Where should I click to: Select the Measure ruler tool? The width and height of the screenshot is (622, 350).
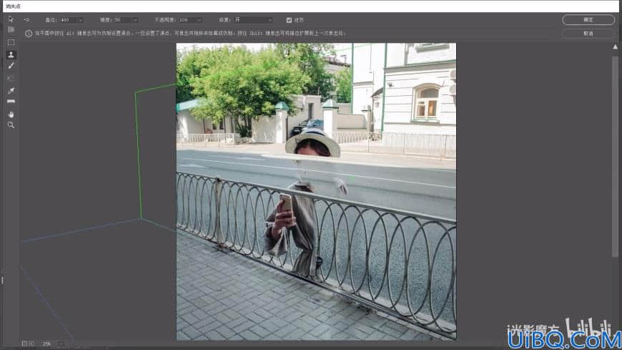tap(11, 102)
